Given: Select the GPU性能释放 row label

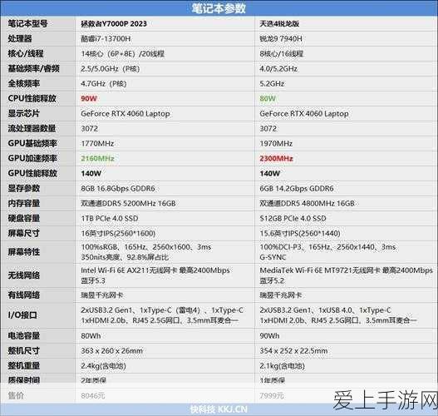Looking at the screenshot, I should [x=32, y=173].
